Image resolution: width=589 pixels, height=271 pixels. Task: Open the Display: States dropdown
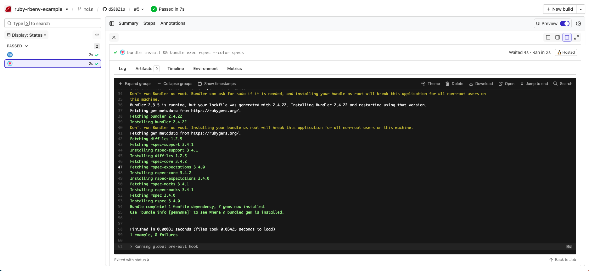[27, 35]
